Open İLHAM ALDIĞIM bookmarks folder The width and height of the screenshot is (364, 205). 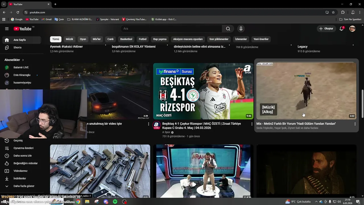pyautogui.click(x=80, y=19)
